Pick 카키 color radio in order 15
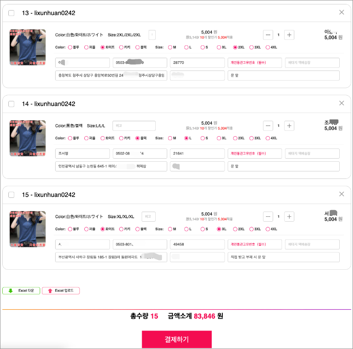The height and width of the screenshot is (349, 353). [121, 229]
